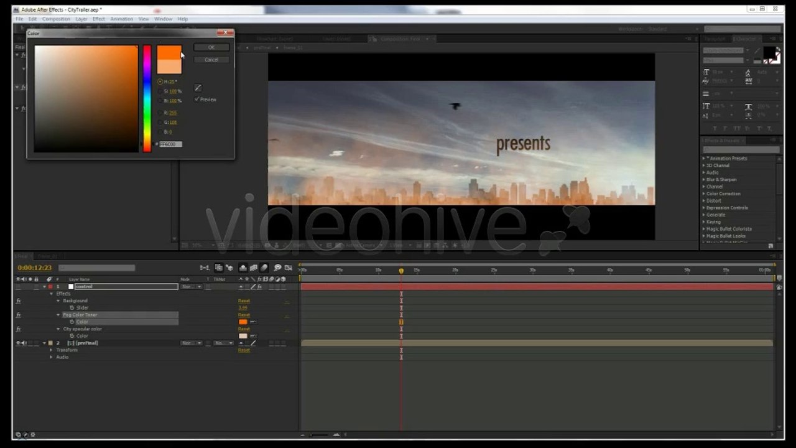The image size is (796, 448).
Task: Toggle the Preview checkbox in Color dialog
Action: click(x=197, y=99)
